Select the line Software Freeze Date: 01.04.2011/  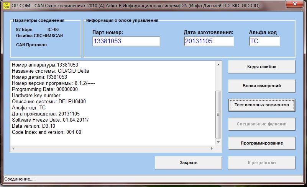tap(50, 120)
